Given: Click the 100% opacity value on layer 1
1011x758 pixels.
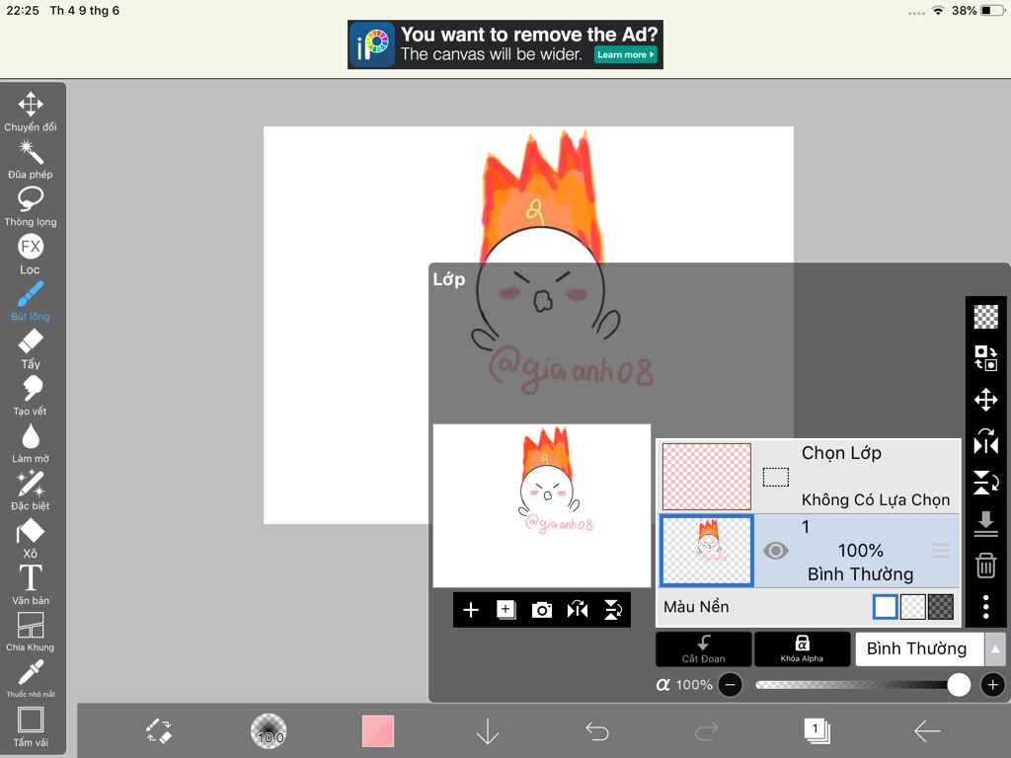Looking at the screenshot, I should (861, 551).
